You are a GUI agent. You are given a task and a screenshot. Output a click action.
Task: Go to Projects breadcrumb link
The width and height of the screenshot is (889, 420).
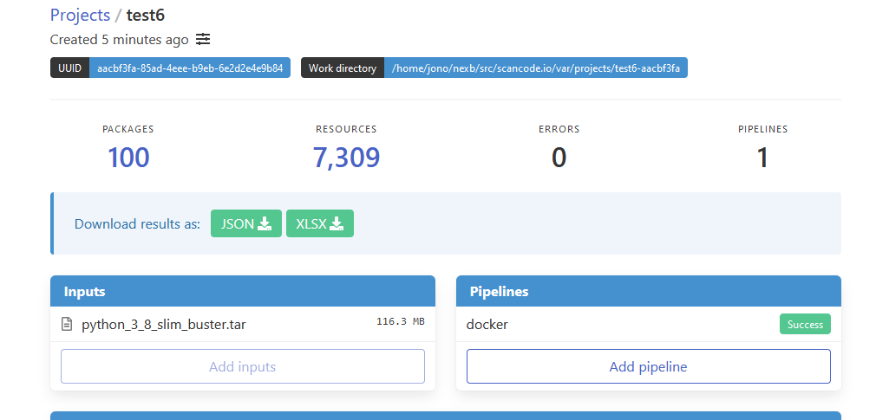click(80, 15)
